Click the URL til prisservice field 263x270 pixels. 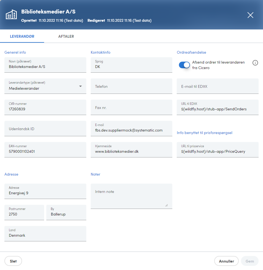pyautogui.click(x=218, y=150)
